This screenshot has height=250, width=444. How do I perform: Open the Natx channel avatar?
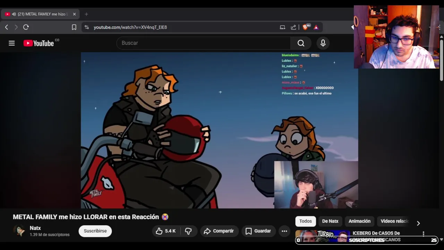19,231
